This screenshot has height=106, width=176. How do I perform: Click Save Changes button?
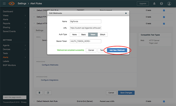tap(126, 93)
